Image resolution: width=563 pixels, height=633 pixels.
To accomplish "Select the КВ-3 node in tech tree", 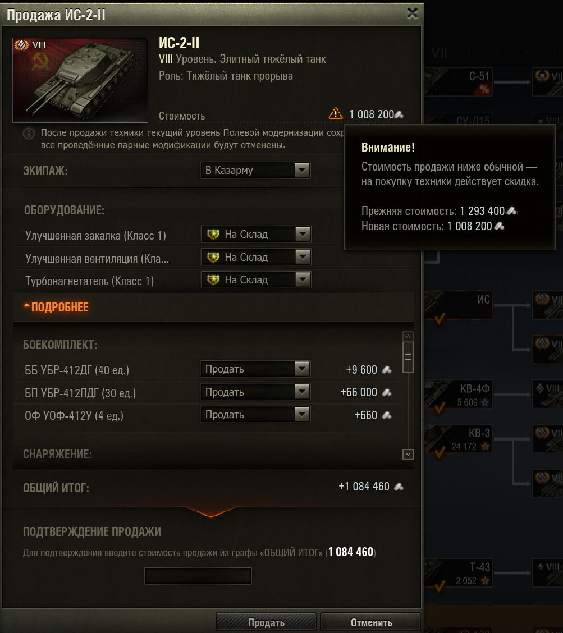I will tap(459, 439).
